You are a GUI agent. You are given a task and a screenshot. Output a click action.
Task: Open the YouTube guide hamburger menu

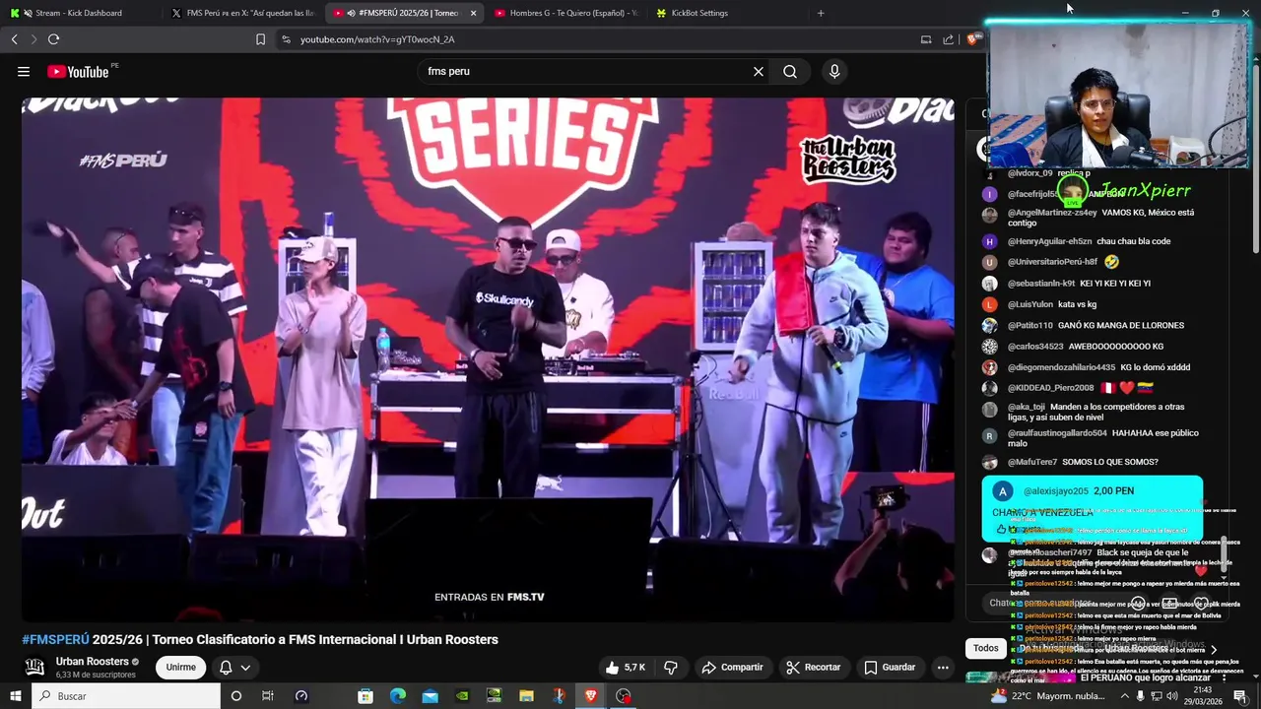[x=24, y=71]
